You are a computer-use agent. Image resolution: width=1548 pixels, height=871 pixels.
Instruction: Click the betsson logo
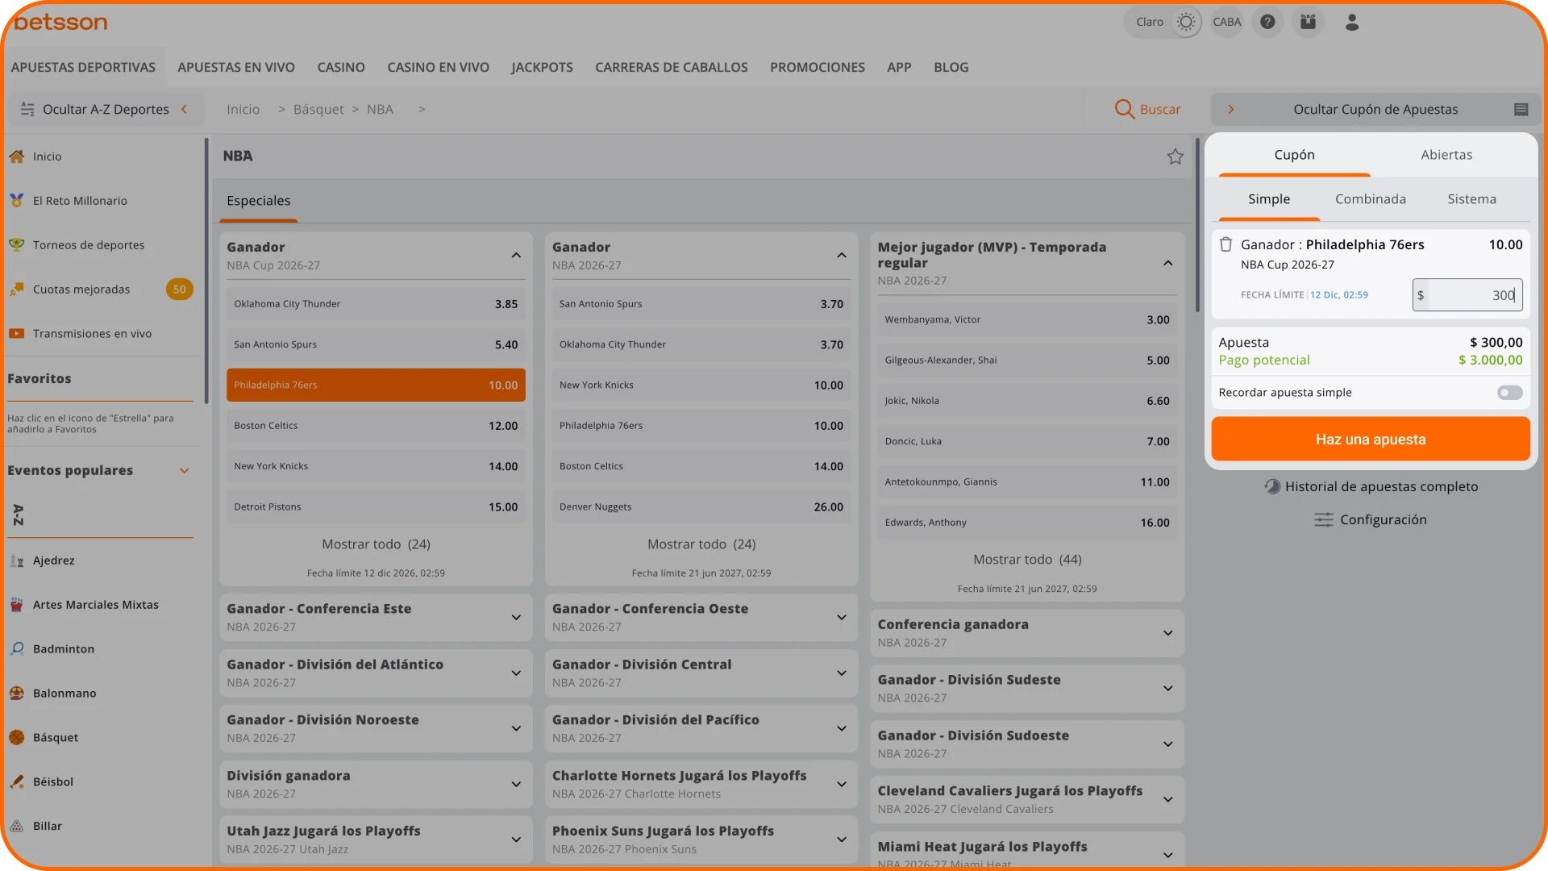click(x=60, y=22)
